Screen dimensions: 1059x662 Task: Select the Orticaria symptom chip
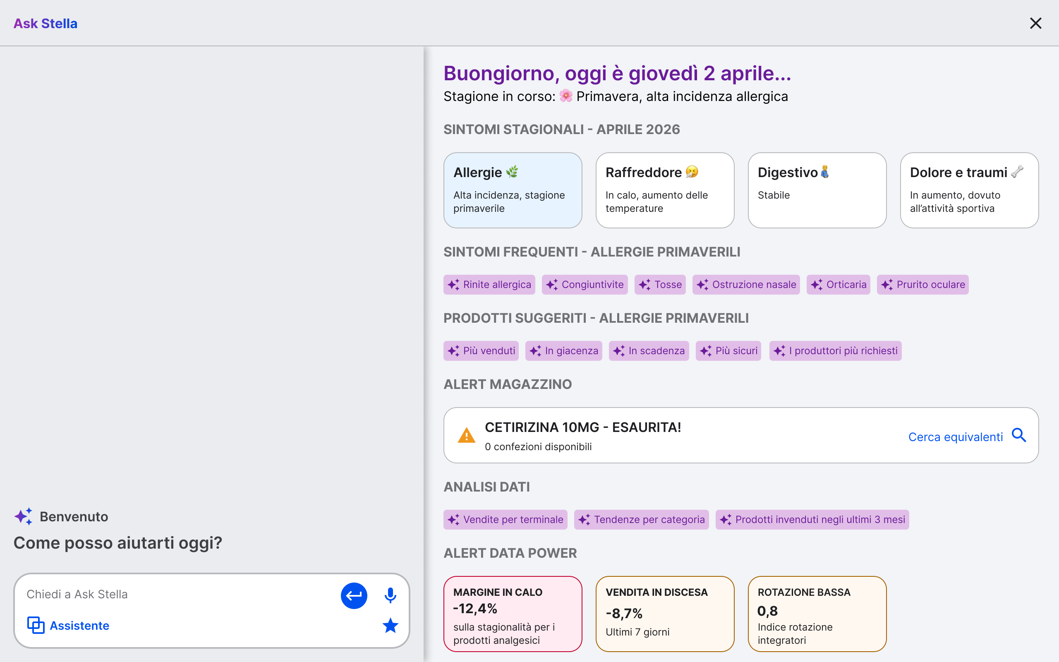(839, 285)
